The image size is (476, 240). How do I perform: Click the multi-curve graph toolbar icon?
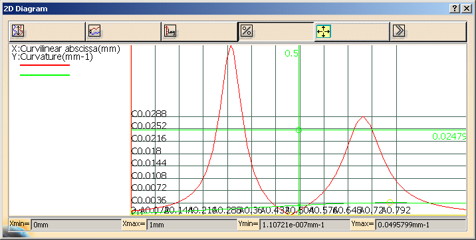pyautogui.click(x=94, y=31)
